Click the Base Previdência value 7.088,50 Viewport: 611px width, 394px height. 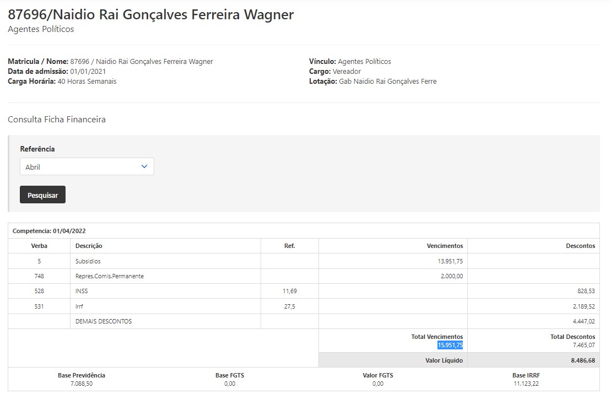point(82,384)
